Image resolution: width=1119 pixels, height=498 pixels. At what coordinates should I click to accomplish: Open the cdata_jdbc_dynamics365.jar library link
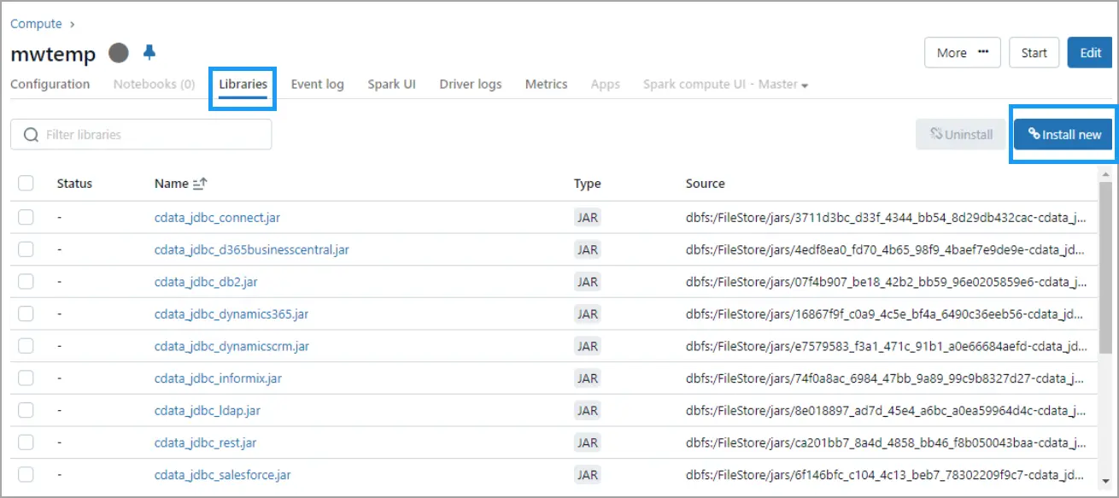(x=231, y=314)
